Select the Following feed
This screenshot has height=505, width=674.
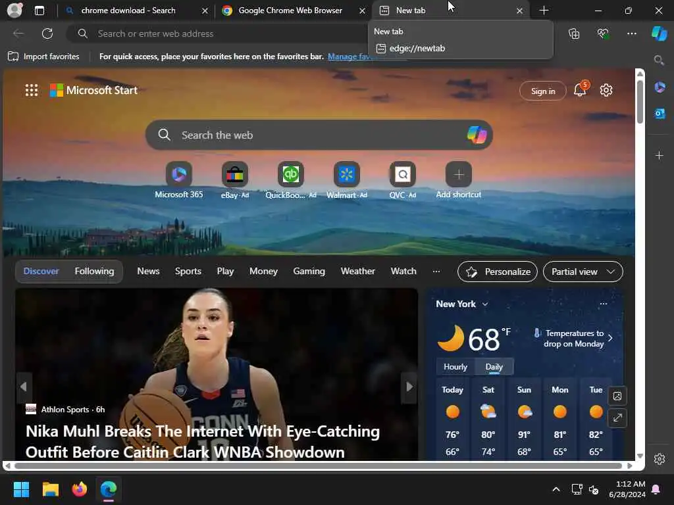94,272
